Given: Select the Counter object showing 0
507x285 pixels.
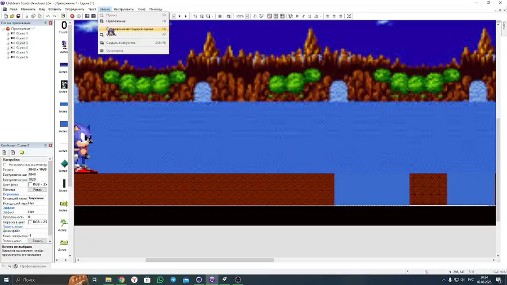Looking at the screenshot, I should [64, 25].
